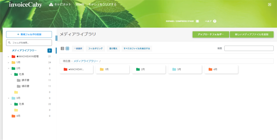Viewport: 277px width, 140px height.
Task: Click the gray 請求書 folder icon
Action: tap(19, 80)
